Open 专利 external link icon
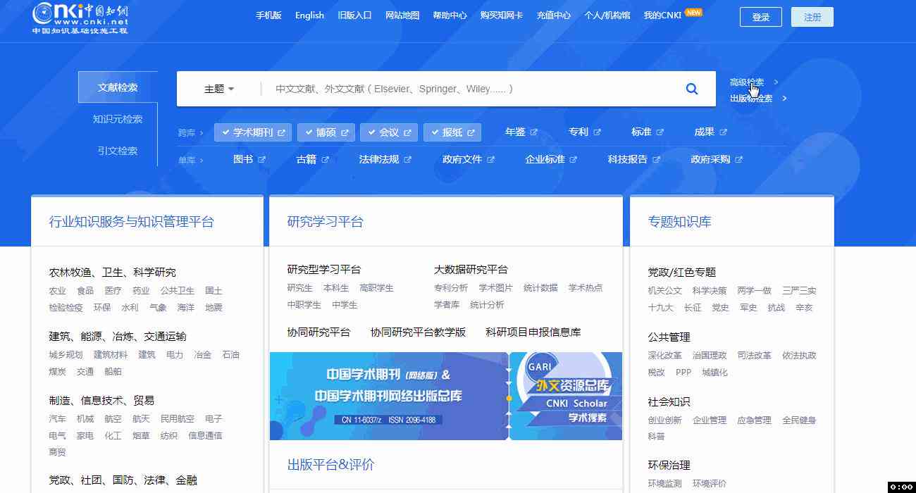This screenshot has width=916, height=493. (598, 132)
